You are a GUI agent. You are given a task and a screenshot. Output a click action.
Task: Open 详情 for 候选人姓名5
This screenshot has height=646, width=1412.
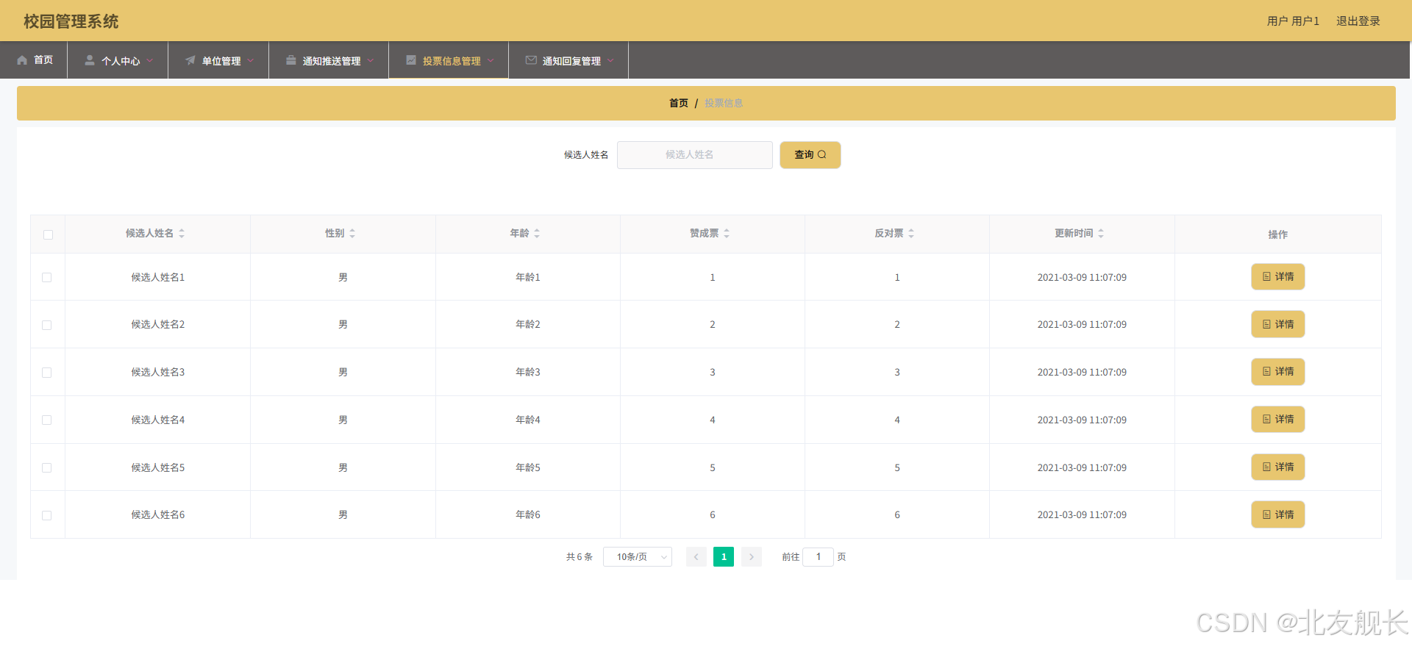(1278, 467)
